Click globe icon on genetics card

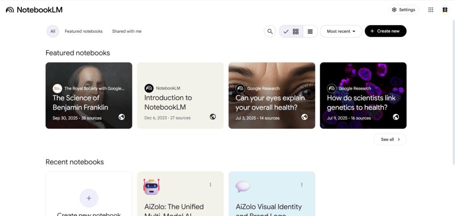396,117
